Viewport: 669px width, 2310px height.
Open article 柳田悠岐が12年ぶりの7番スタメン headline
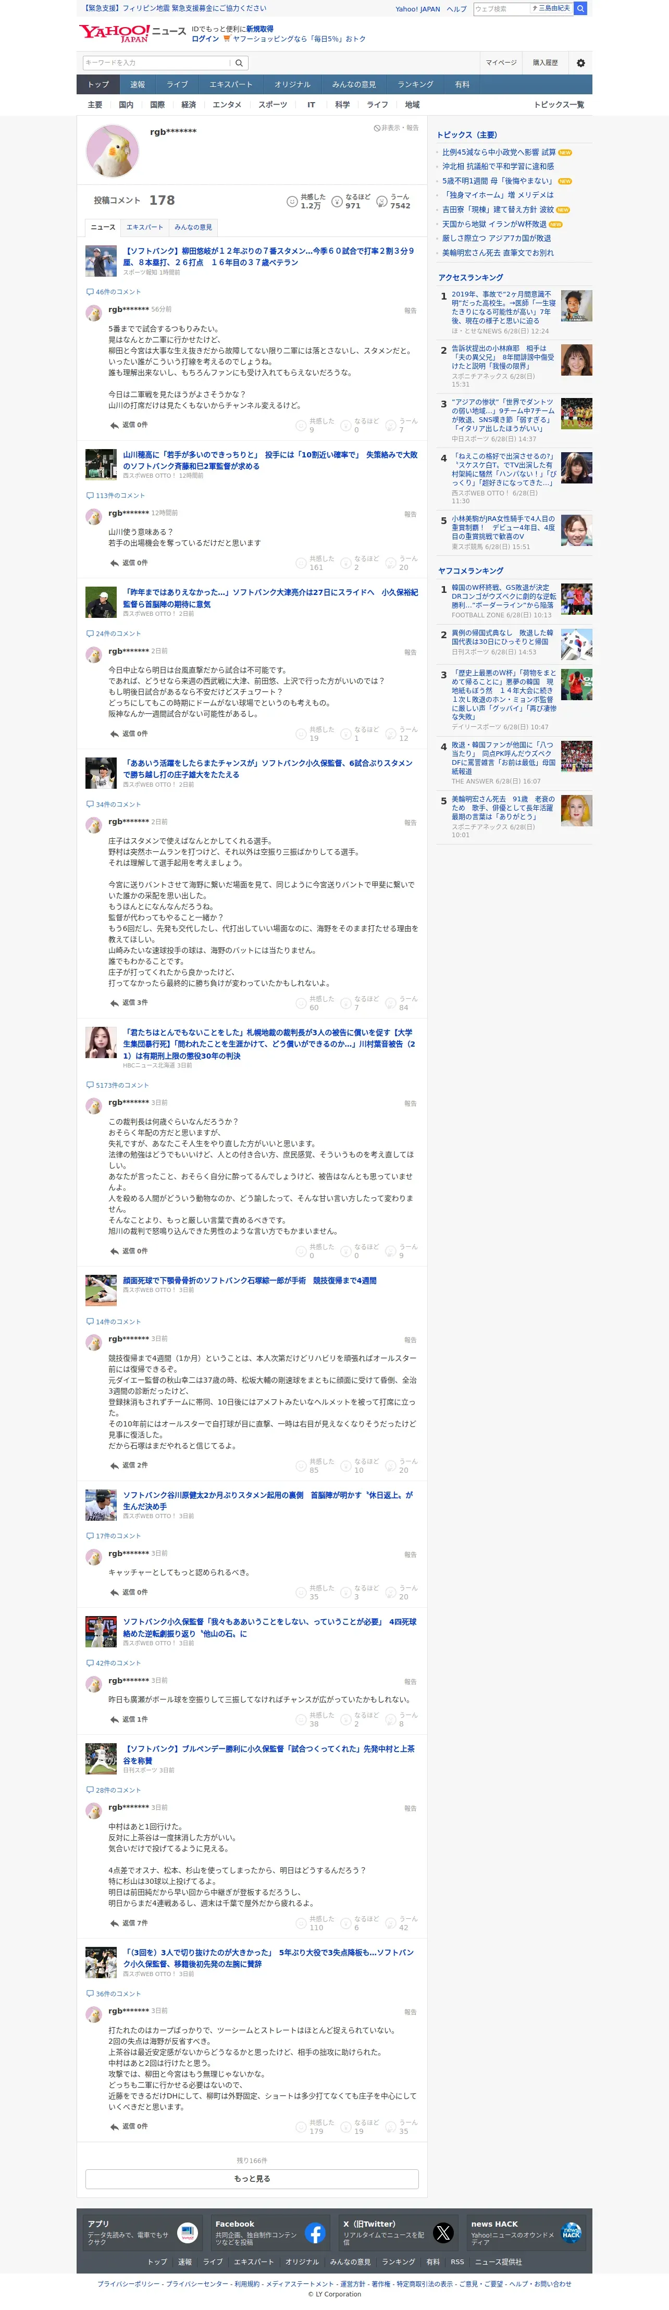pyautogui.click(x=269, y=256)
